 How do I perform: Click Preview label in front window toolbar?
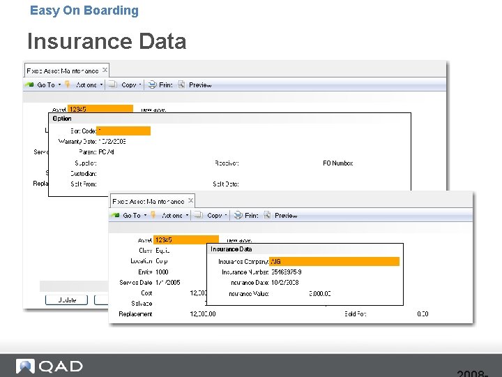(x=286, y=216)
